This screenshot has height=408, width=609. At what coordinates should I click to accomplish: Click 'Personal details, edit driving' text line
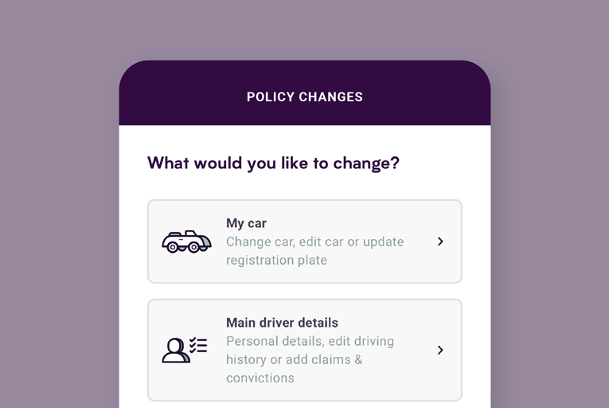pyautogui.click(x=310, y=341)
